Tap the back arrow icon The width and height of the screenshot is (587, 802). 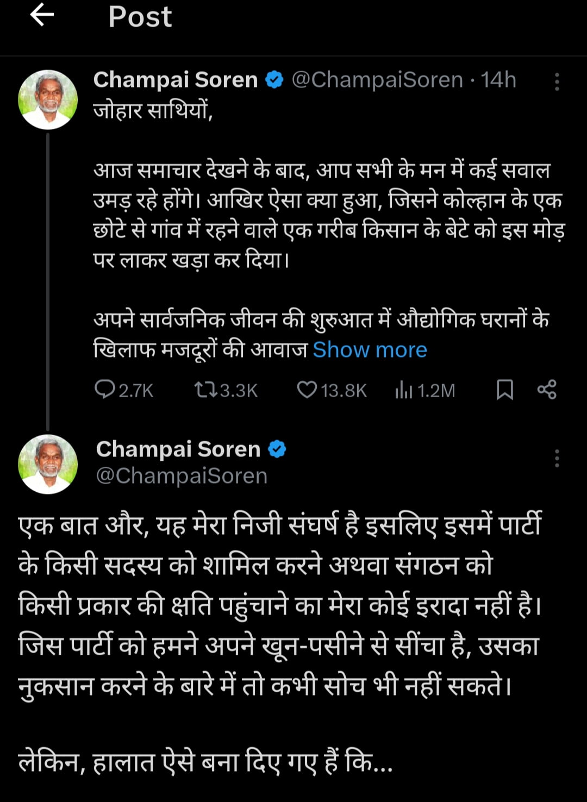[42, 15]
